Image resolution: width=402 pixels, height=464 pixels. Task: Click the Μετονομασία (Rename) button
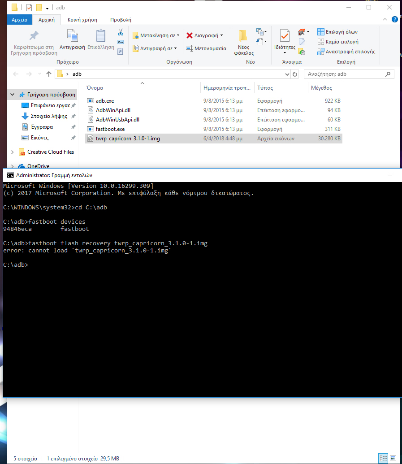coord(206,48)
